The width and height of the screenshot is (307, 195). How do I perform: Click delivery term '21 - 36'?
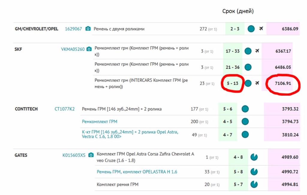(x=233, y=67)
